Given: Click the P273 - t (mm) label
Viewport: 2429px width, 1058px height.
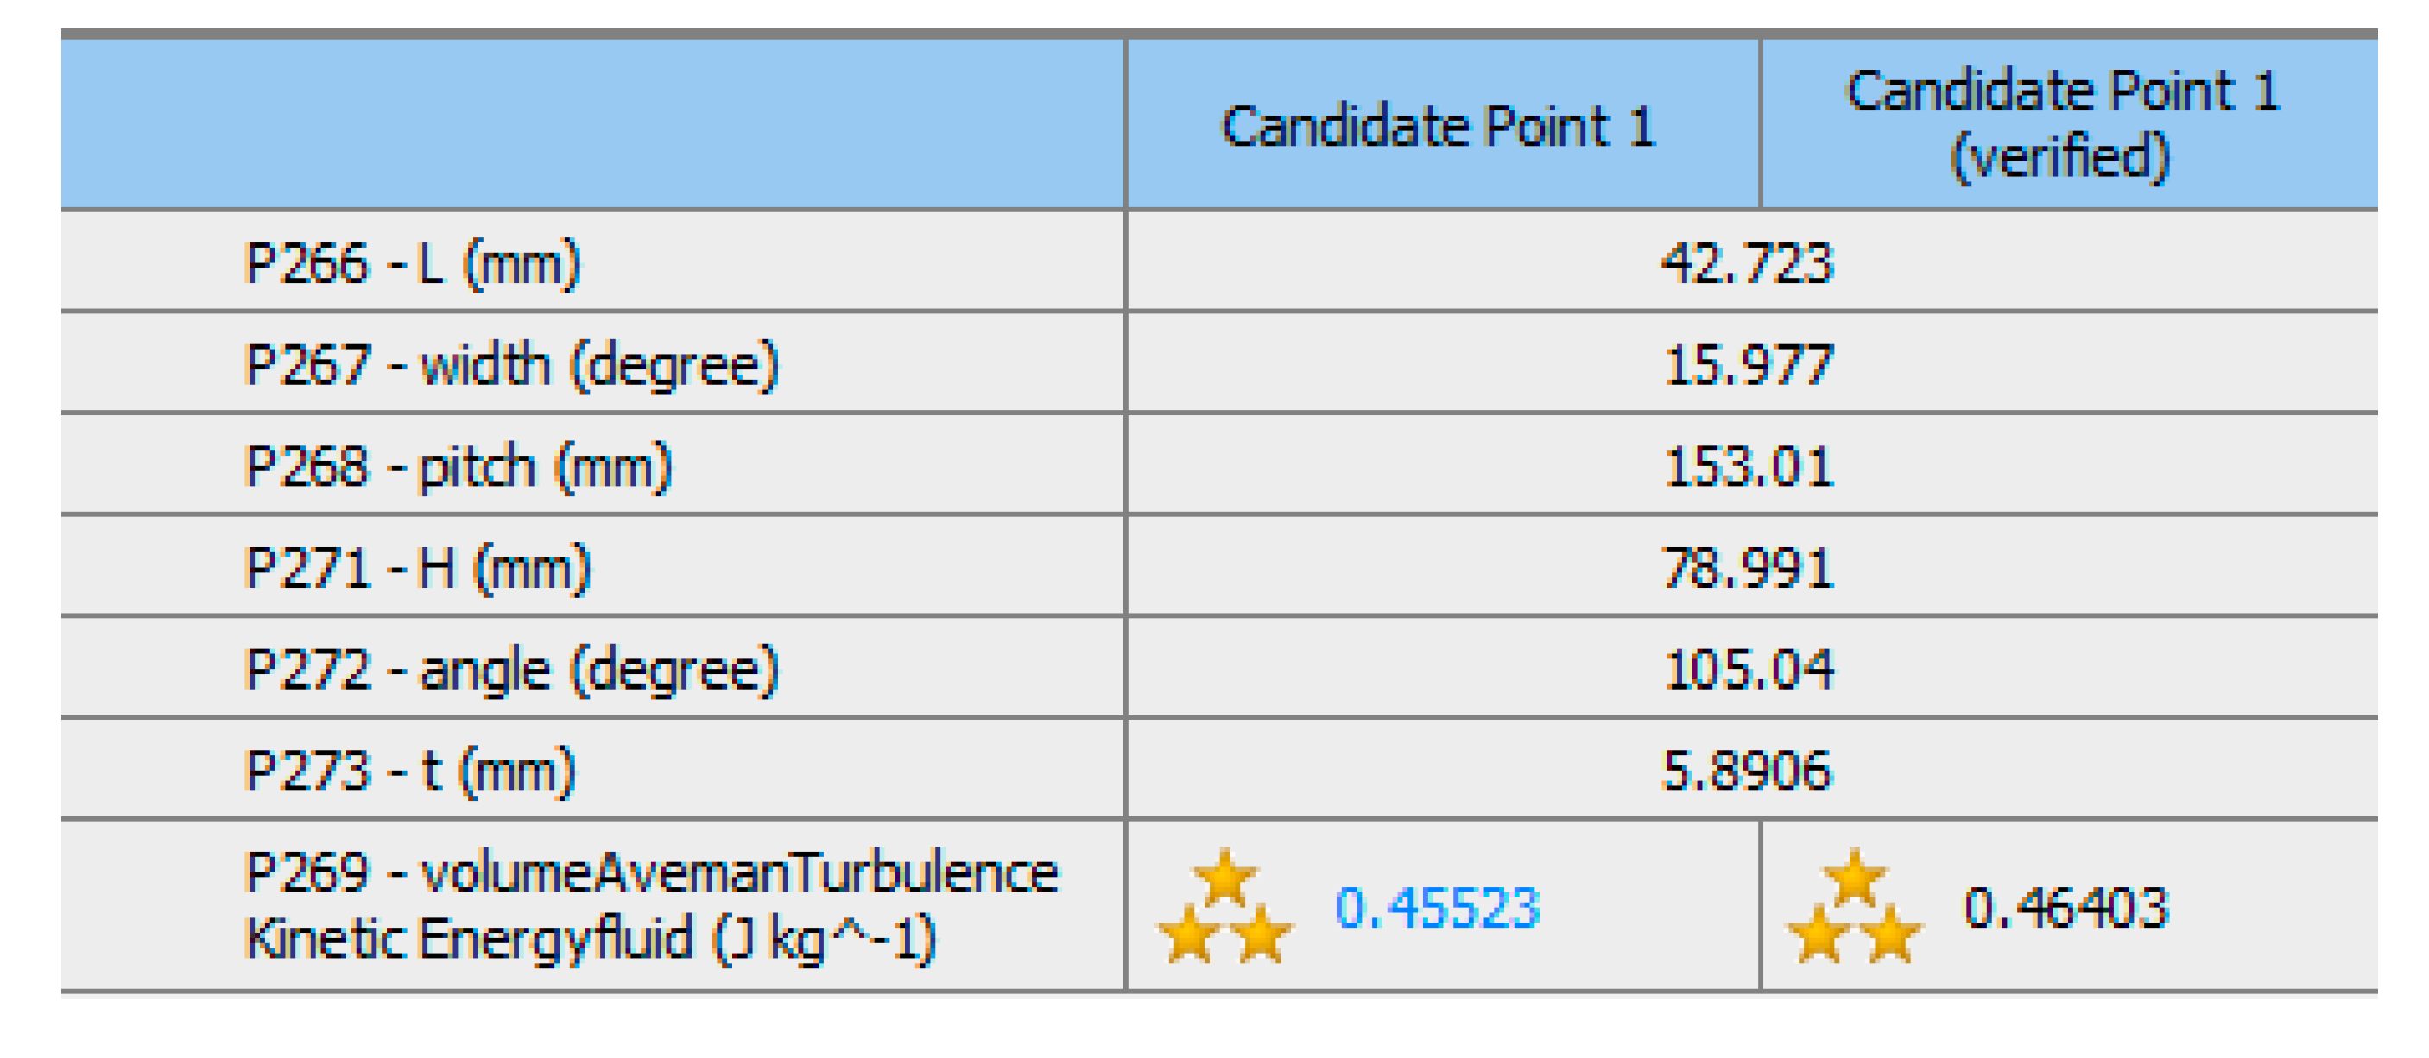Looking at the screenshot, I should (x=409, y=771).
